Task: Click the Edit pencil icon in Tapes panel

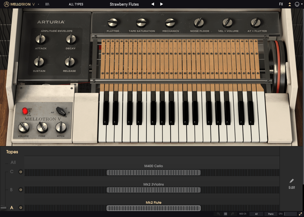Action: pos(292,181)
